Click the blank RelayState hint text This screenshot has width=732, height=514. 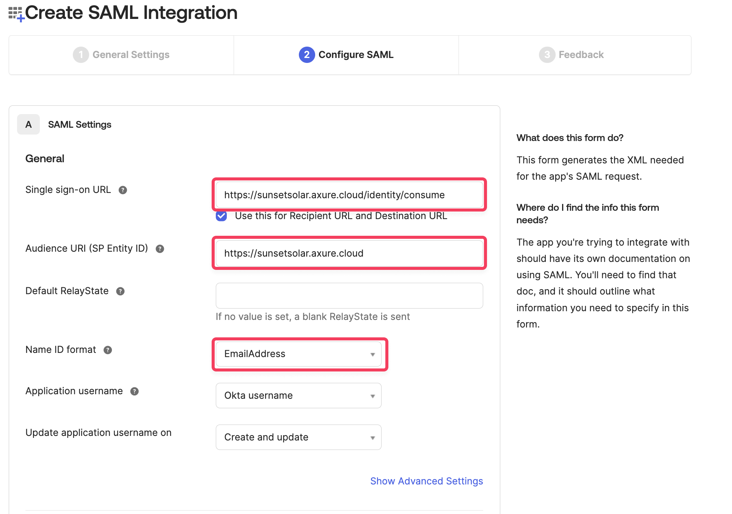[x=313, y=317]
